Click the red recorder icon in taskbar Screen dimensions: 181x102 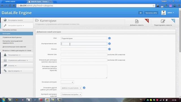click(41, 100)
